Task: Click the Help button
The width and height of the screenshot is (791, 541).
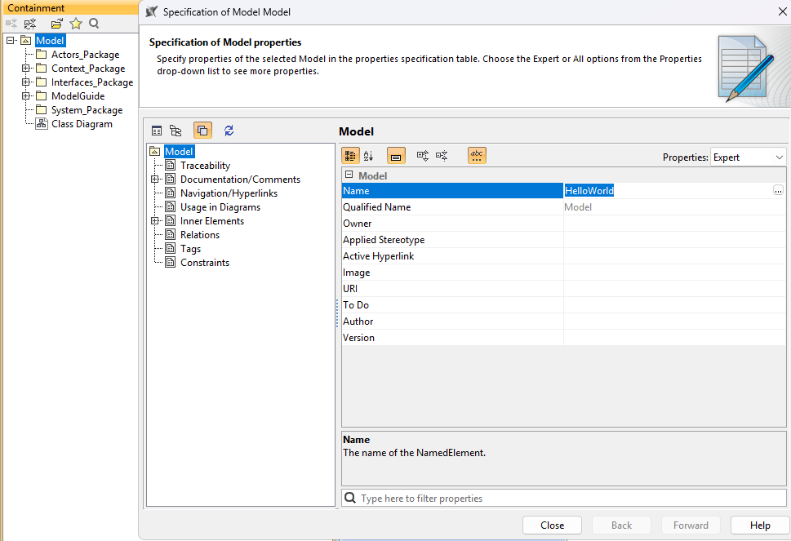Action: (x=760, y=525)
